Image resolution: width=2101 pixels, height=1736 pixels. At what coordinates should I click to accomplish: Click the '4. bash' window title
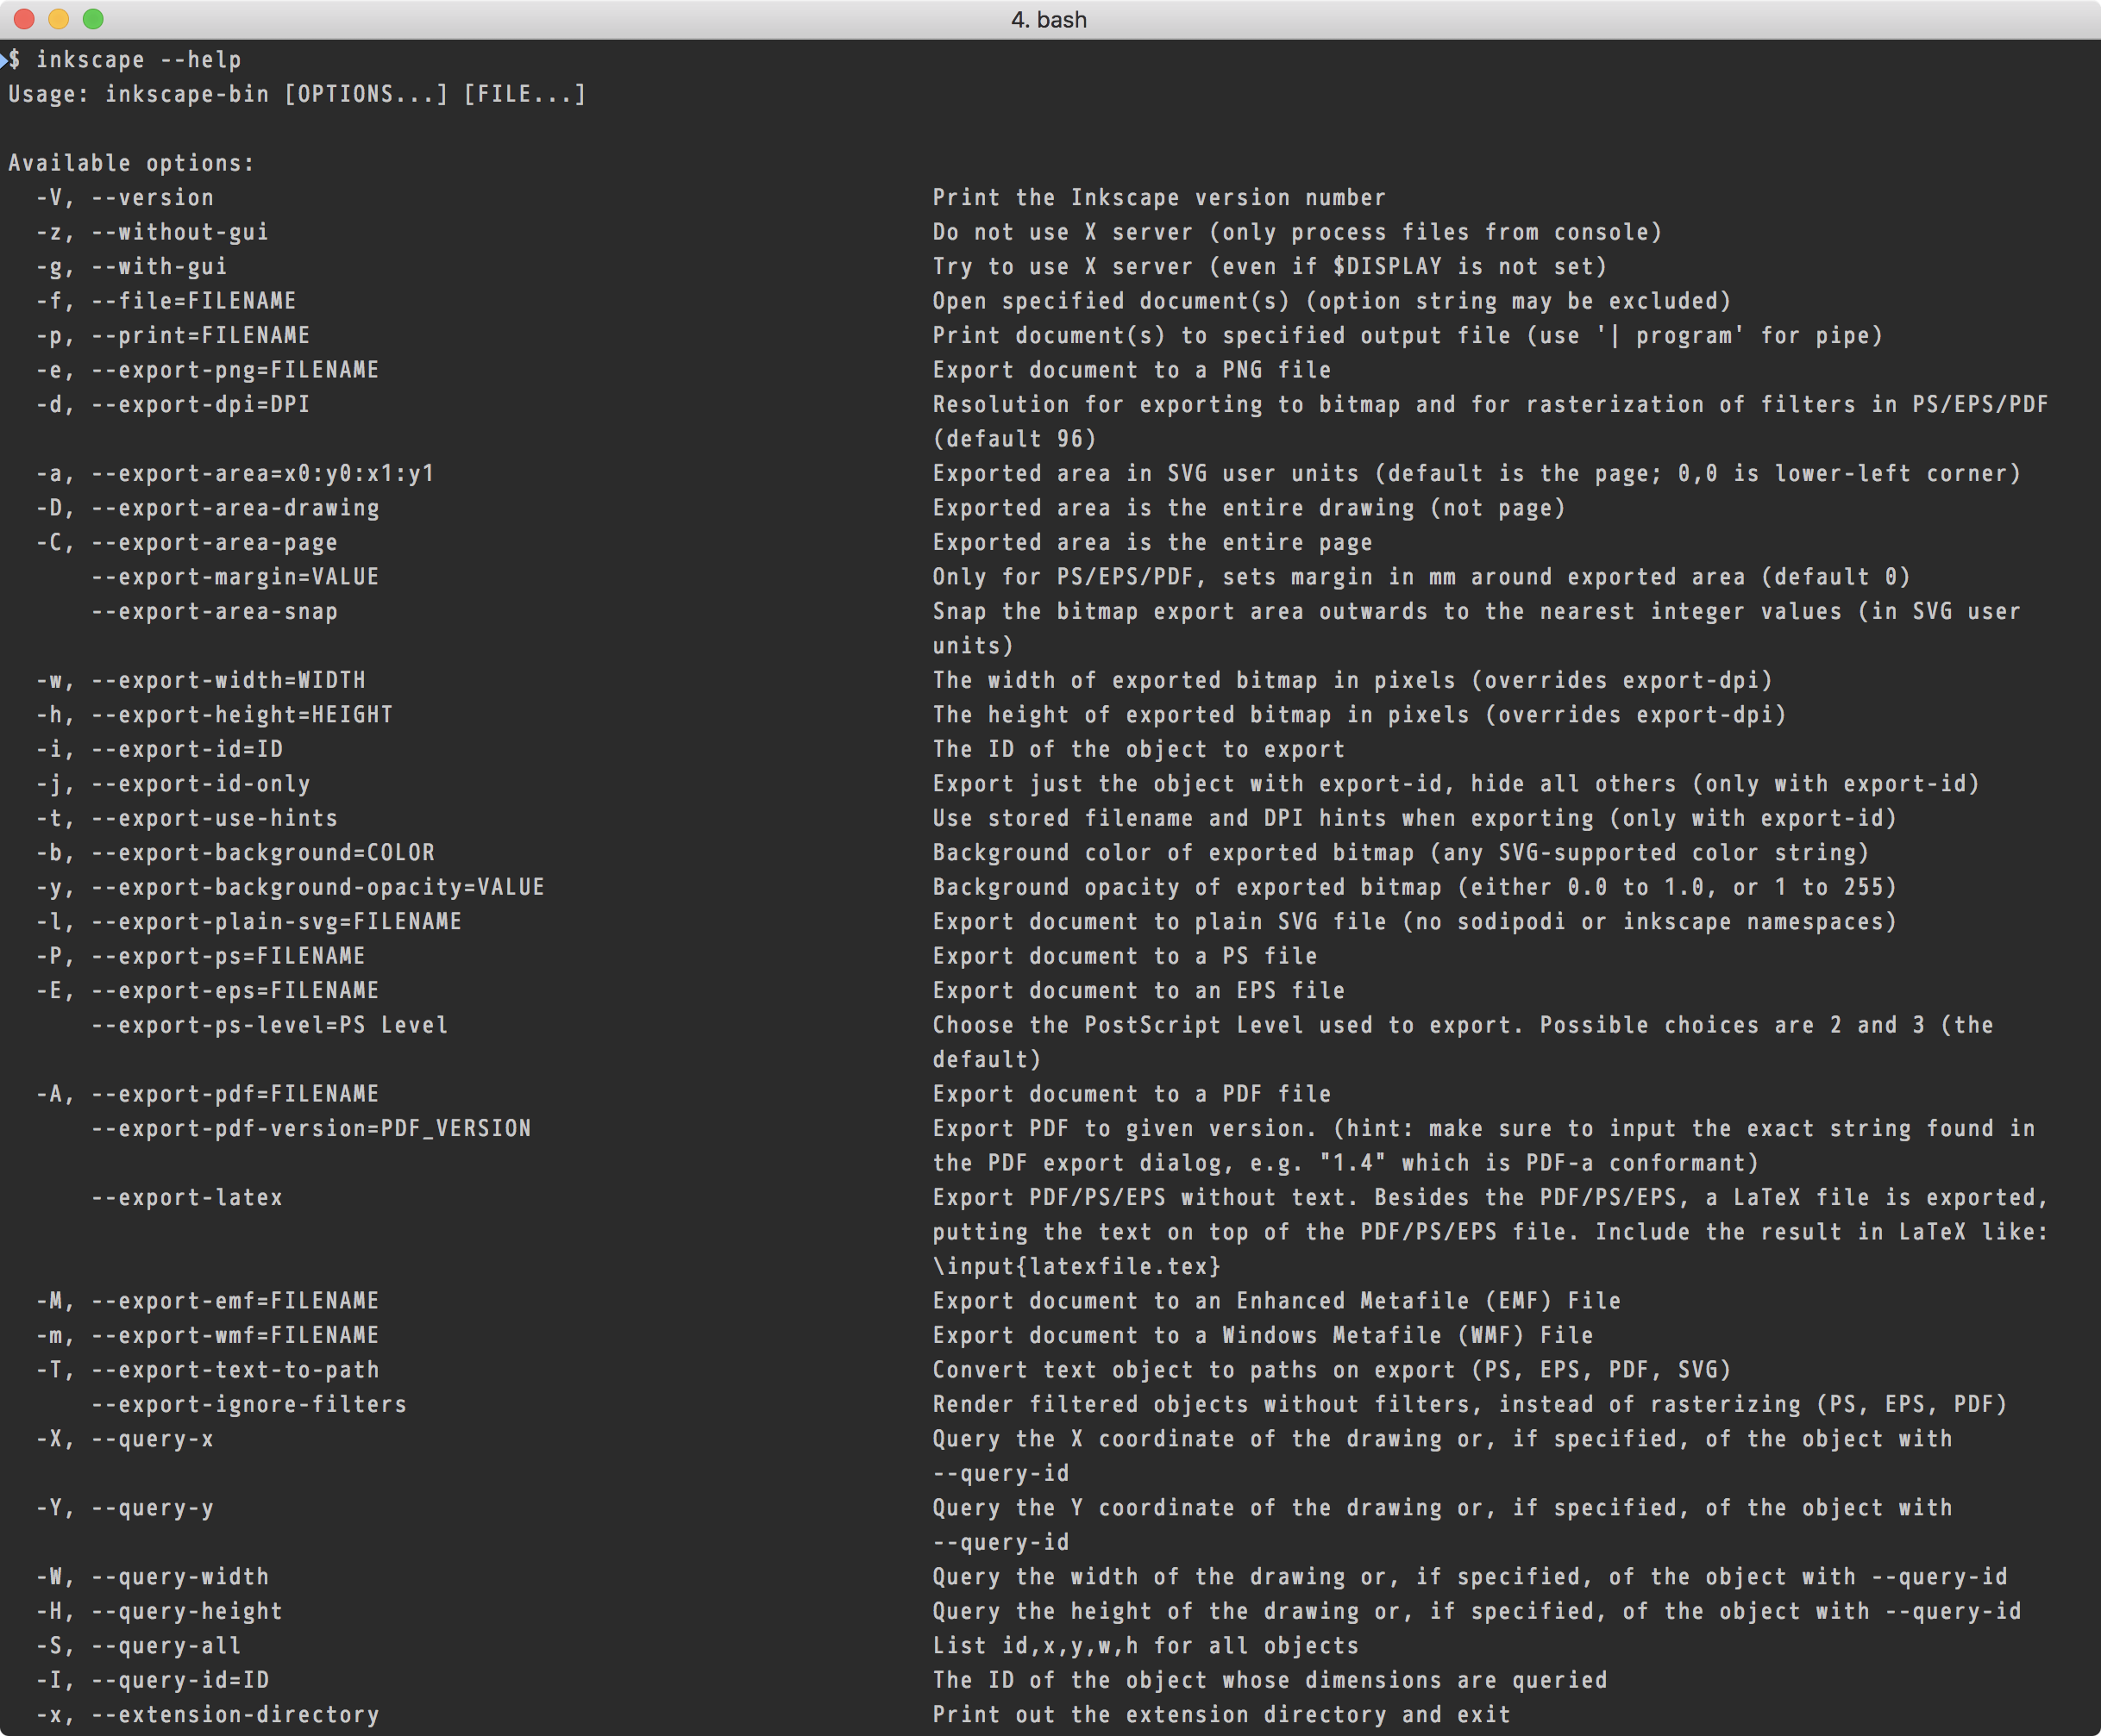(x=1049, y=20)
